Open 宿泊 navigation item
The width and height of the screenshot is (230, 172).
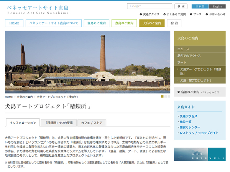click(174, 23)
